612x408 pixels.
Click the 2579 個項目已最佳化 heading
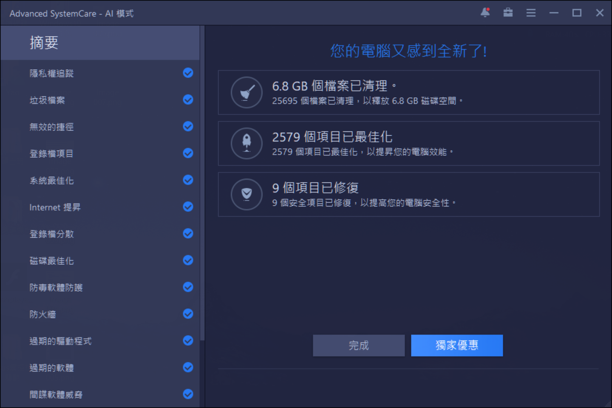click(332, 137)
